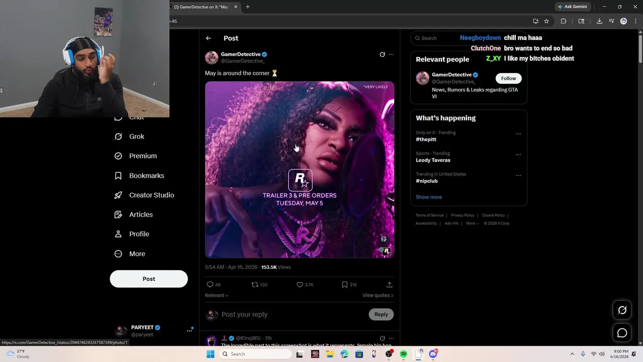
Task: Click the Reply button
Action: (381, 315)
